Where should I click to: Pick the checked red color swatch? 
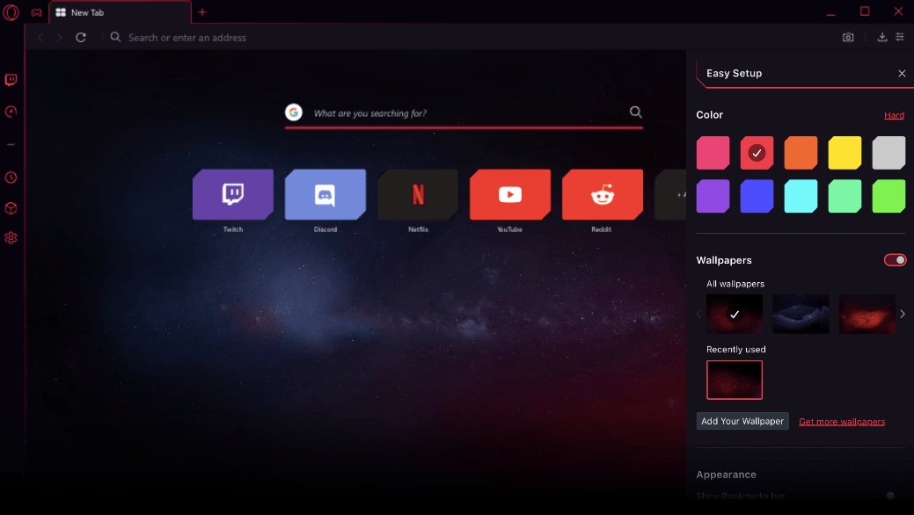tap(757, 153)
